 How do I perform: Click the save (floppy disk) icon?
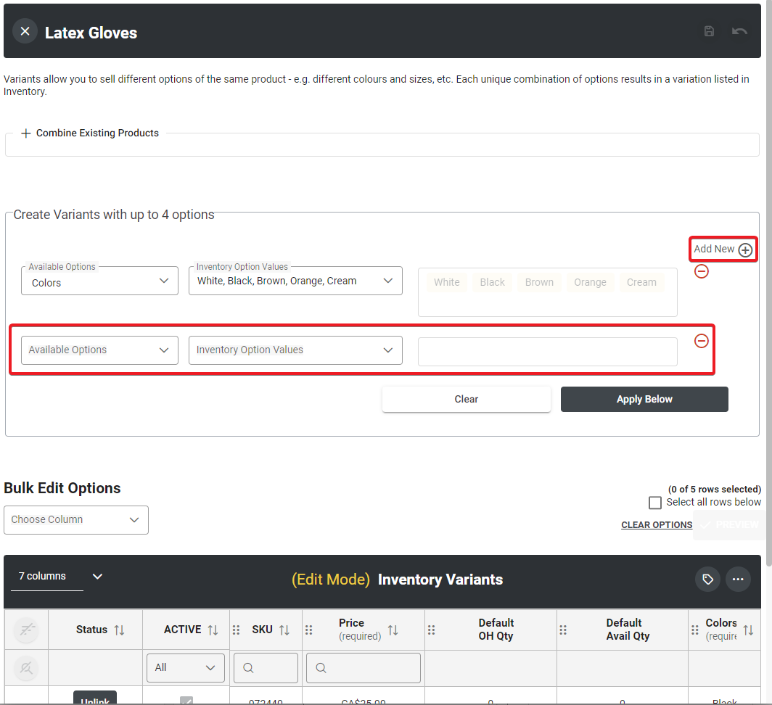[709, 31]
